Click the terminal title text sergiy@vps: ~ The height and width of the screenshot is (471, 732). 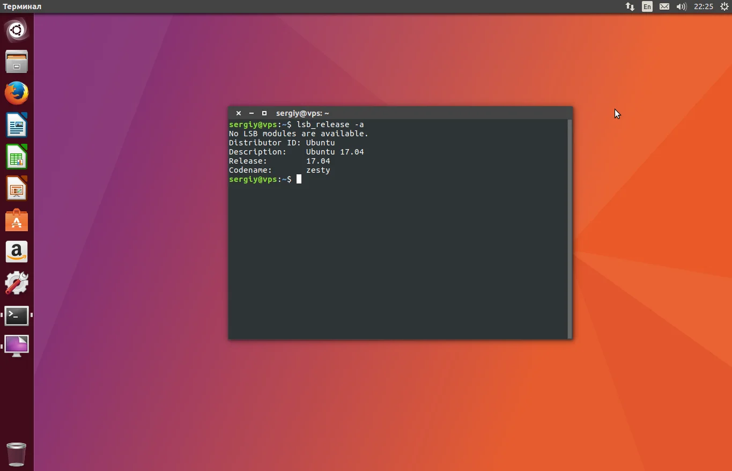pyautogui.click(x=302, y=113)
